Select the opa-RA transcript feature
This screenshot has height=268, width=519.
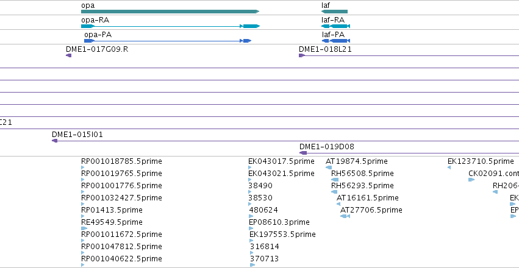tap(171, 26)
